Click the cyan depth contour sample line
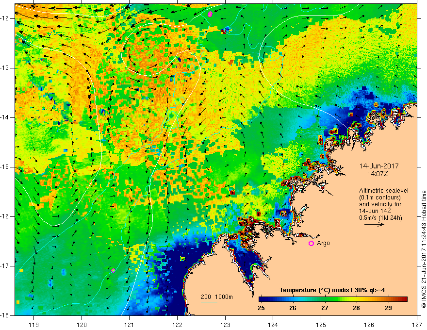The height and width of the screenshot is (330, 427). [x=209, y=302]
